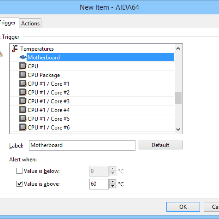Screen dimensions: 219x219
Task: Click the CPU Package sensor icon
Action: pos(22,75)
